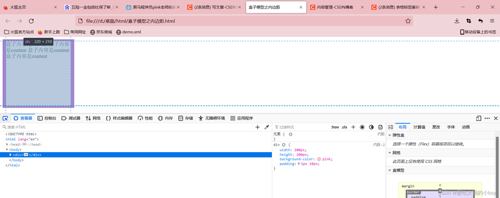This screenshot has height=198, width=500.
Task: Click the eyedropper color picker icon
Action: pyautogui.click(x=267, y=127)
